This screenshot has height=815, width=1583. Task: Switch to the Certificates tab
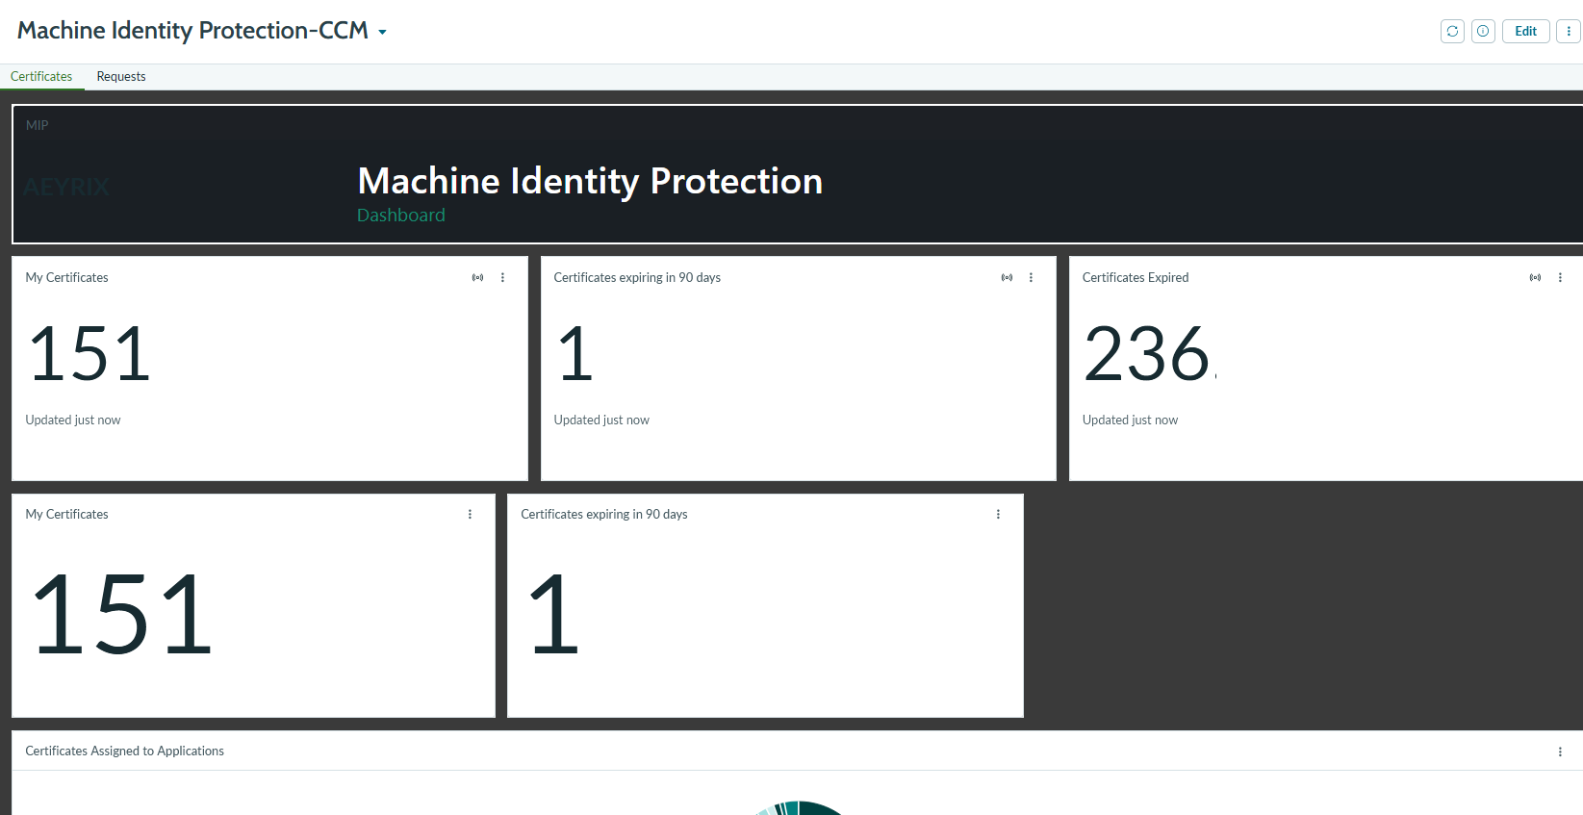(41, 76)
